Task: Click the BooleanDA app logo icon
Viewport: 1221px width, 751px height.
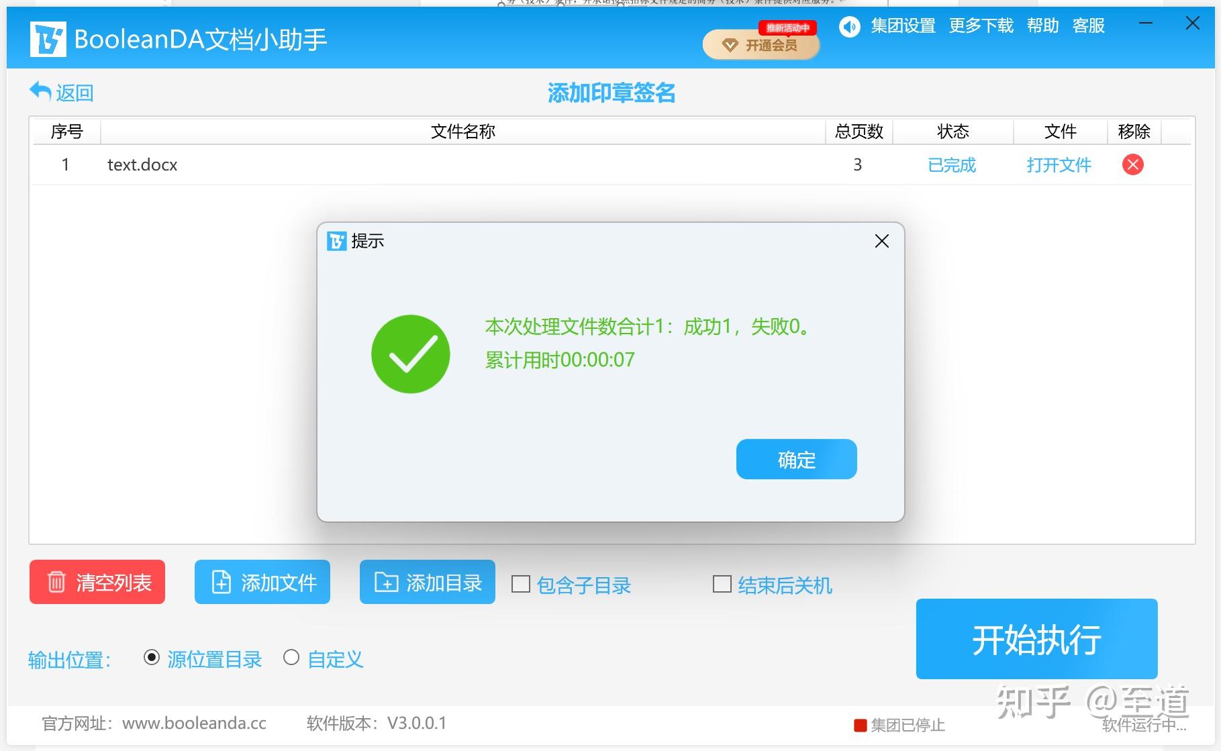Action: pos(48,39)
